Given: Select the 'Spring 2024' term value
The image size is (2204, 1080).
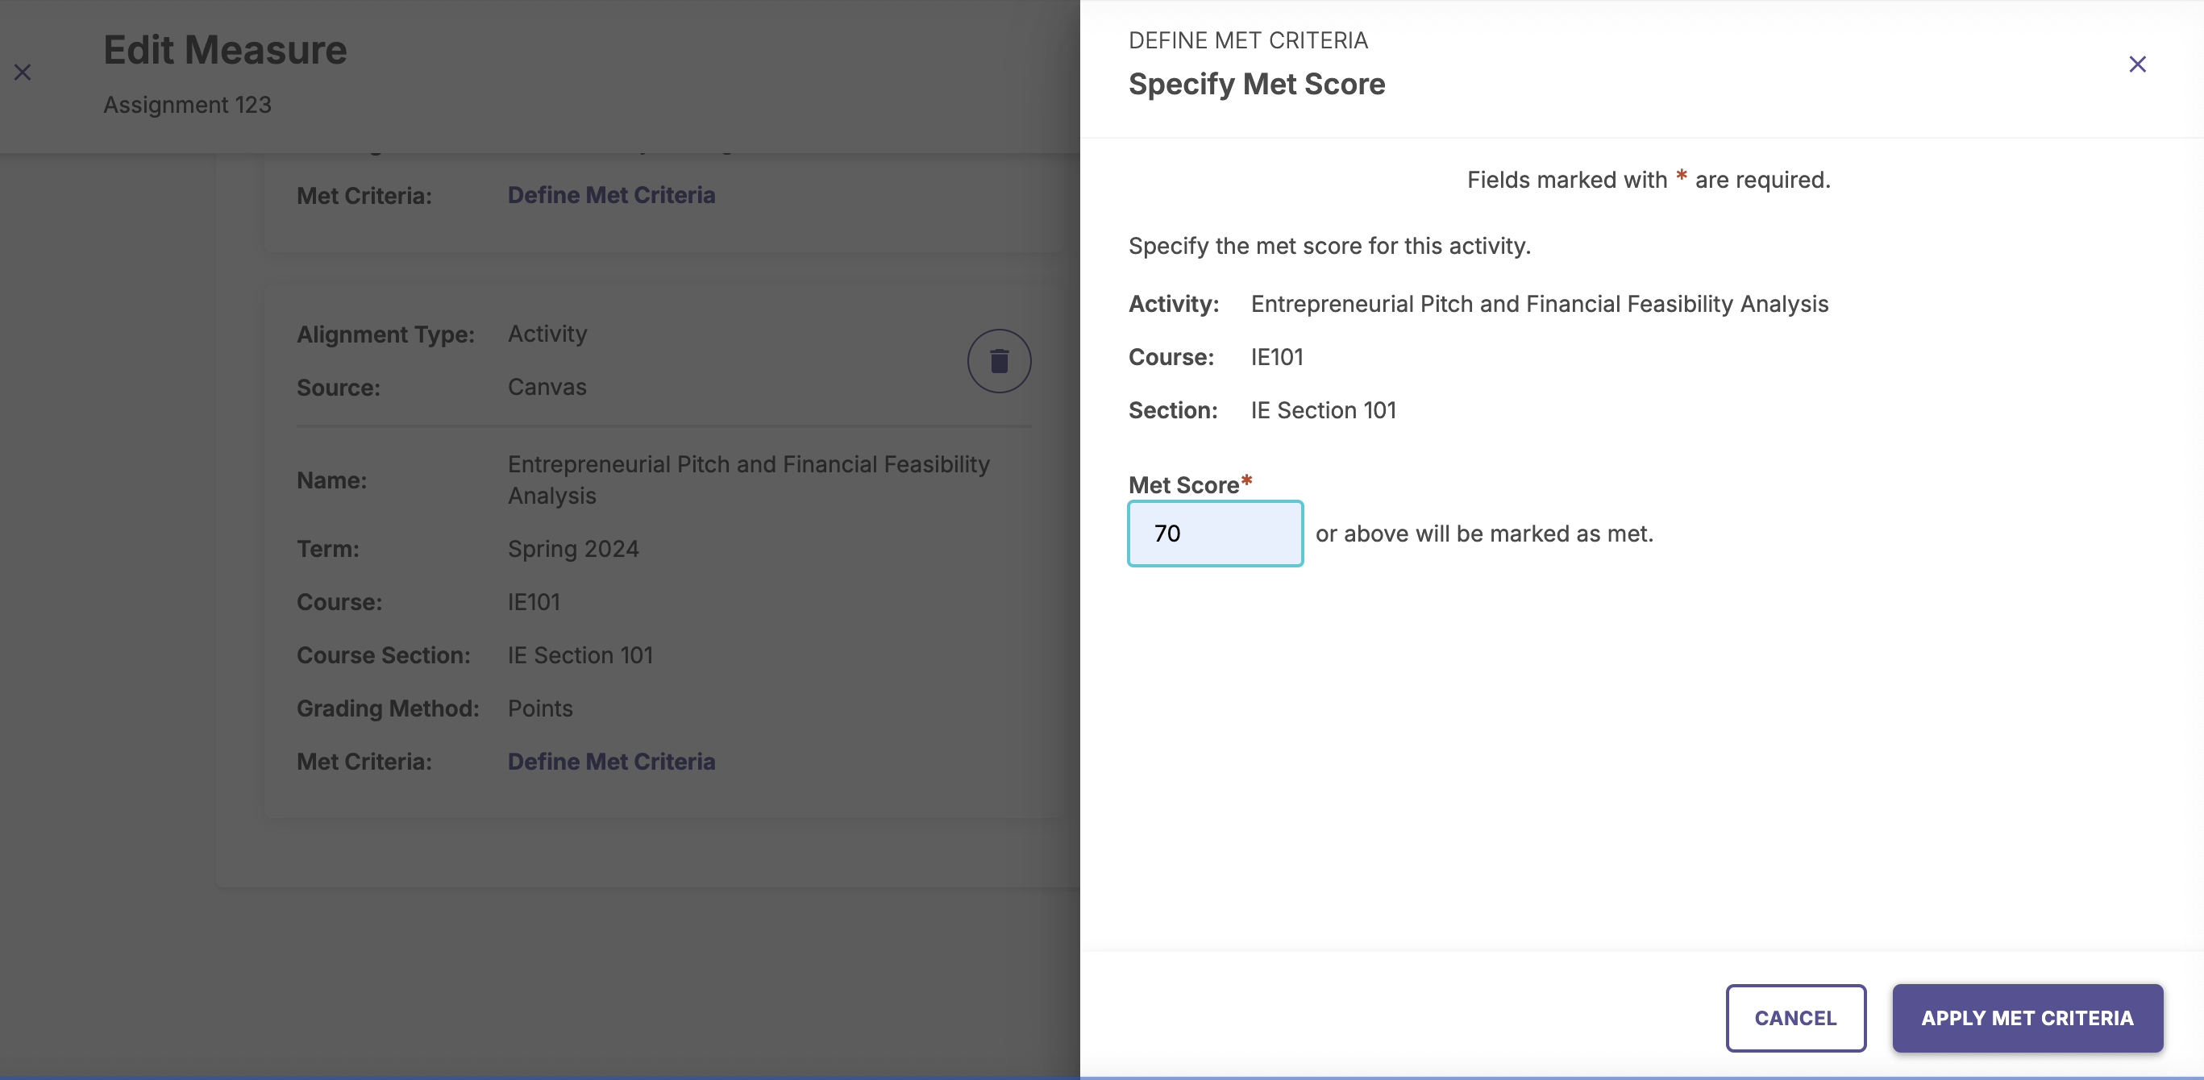Looking at the screenshot, I should click(x=573, y=549).
